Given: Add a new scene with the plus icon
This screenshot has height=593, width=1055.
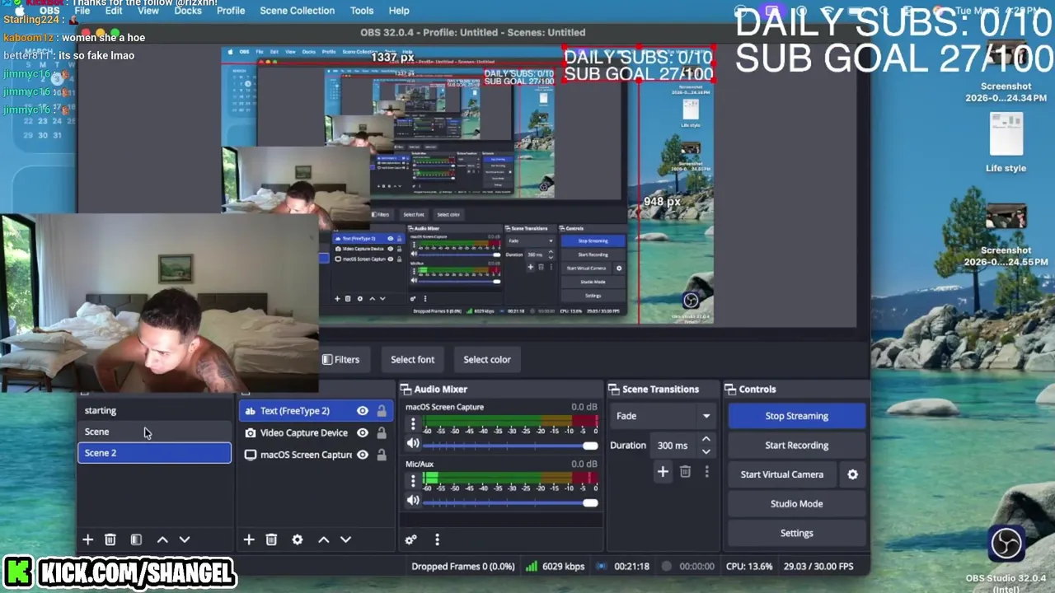Looking at the screenshot, I should (x=87, y=539).
